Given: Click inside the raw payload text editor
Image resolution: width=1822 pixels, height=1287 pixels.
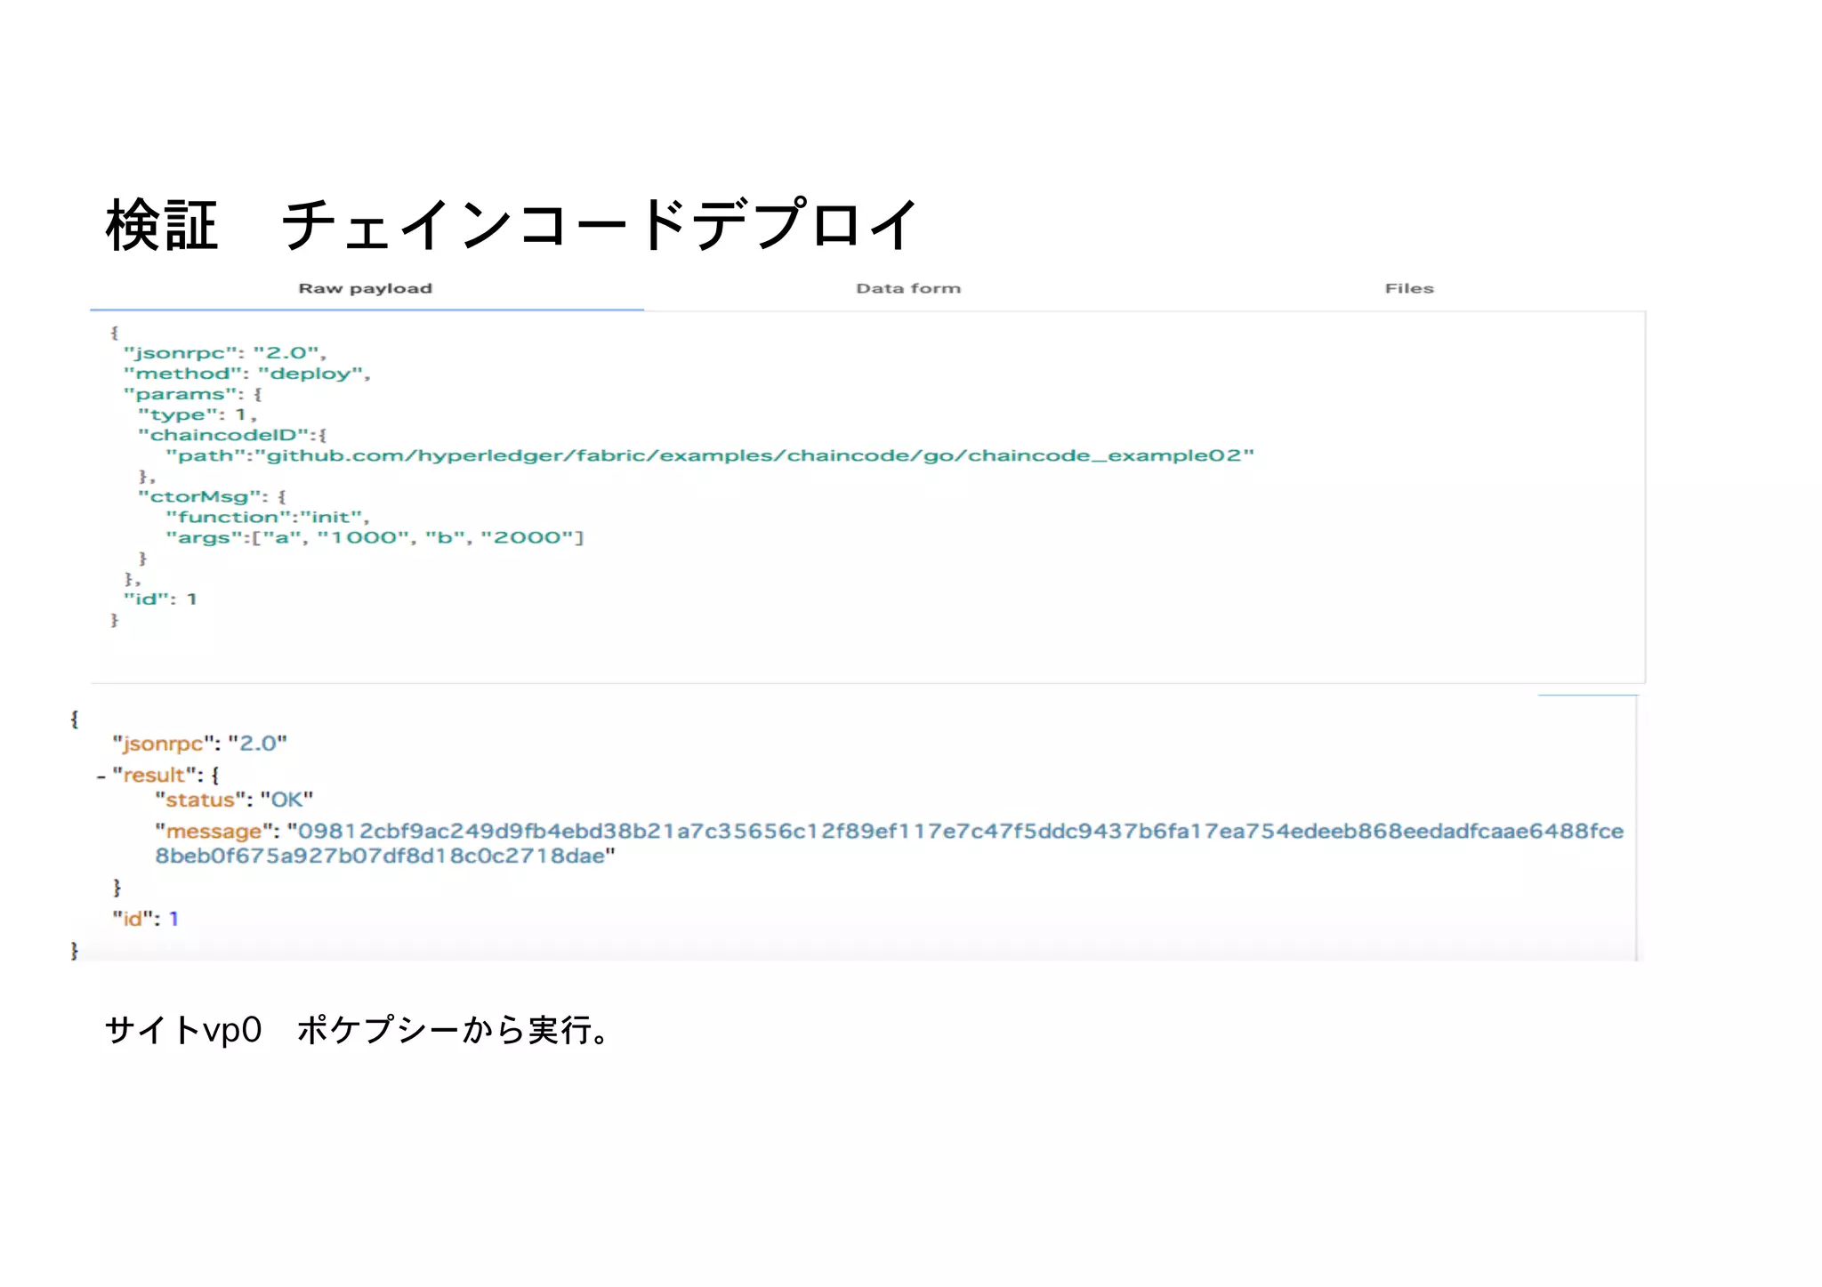Looking at the screenshot, I should pos(867,497).
